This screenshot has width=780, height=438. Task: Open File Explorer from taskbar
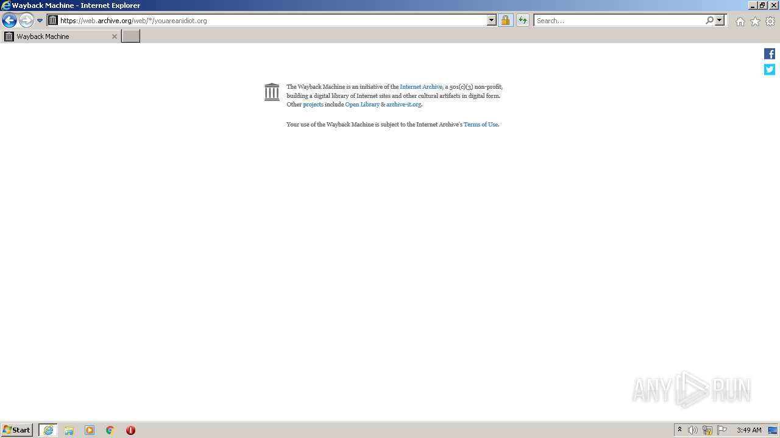(x=69, y=430)
